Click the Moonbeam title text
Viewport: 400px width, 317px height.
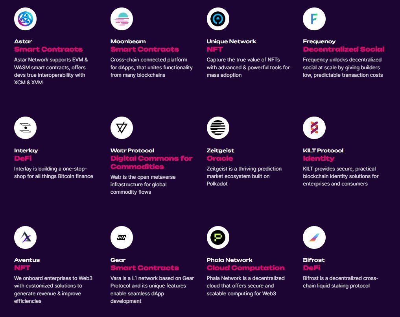(x=128, y=41)
